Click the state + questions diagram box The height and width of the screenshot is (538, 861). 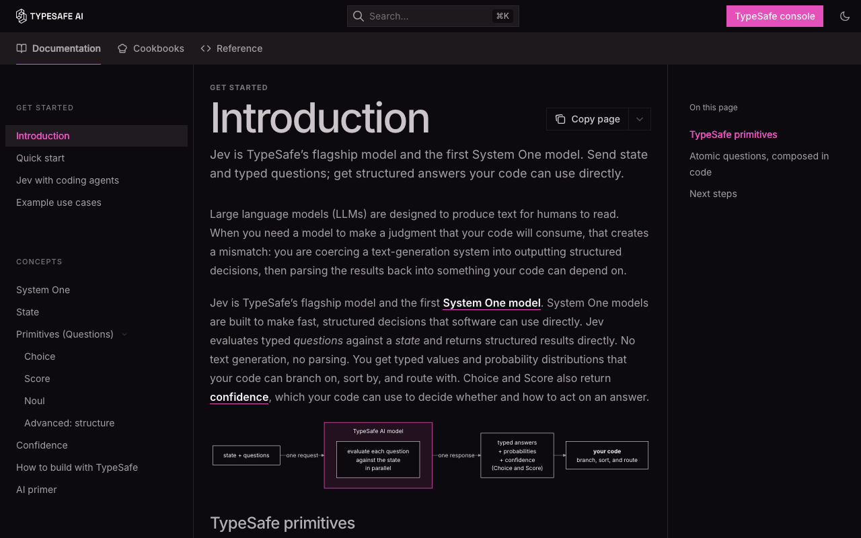click(246, 455)
